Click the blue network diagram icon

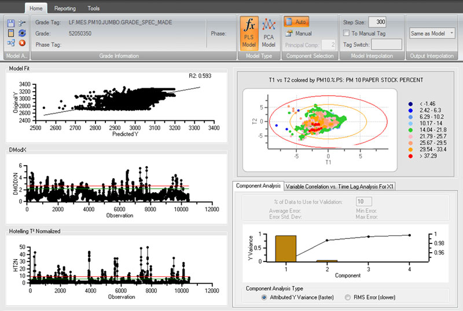(x=11, y=43)
